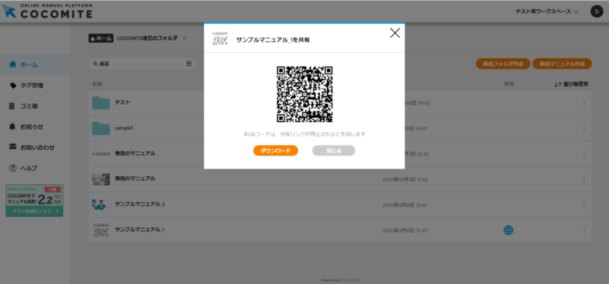The height and width of the screenshot is (284, 609).
Task: Click the tag icon beside タグ管理
Action: pos(12,86)
